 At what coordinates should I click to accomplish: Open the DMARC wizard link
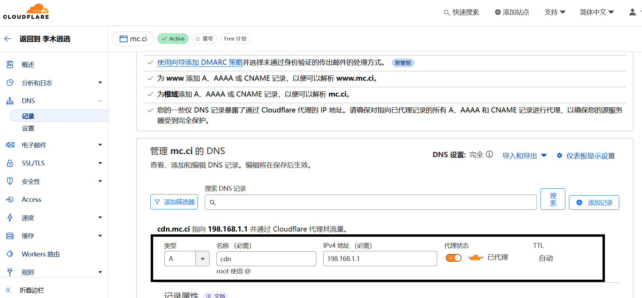[x=200, y=62]
